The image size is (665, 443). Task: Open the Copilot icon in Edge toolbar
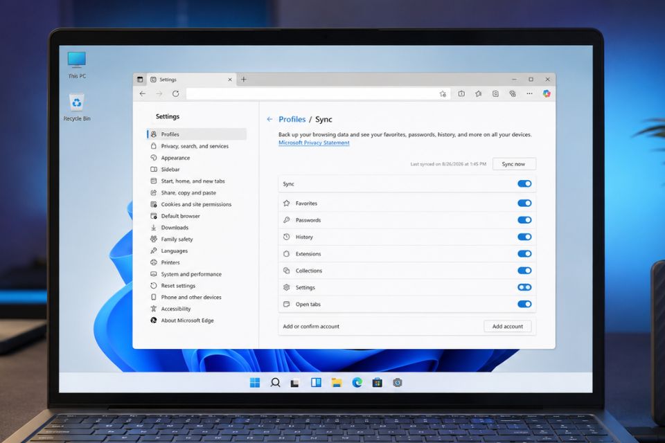pyautogui.click(x=547, y=93)
